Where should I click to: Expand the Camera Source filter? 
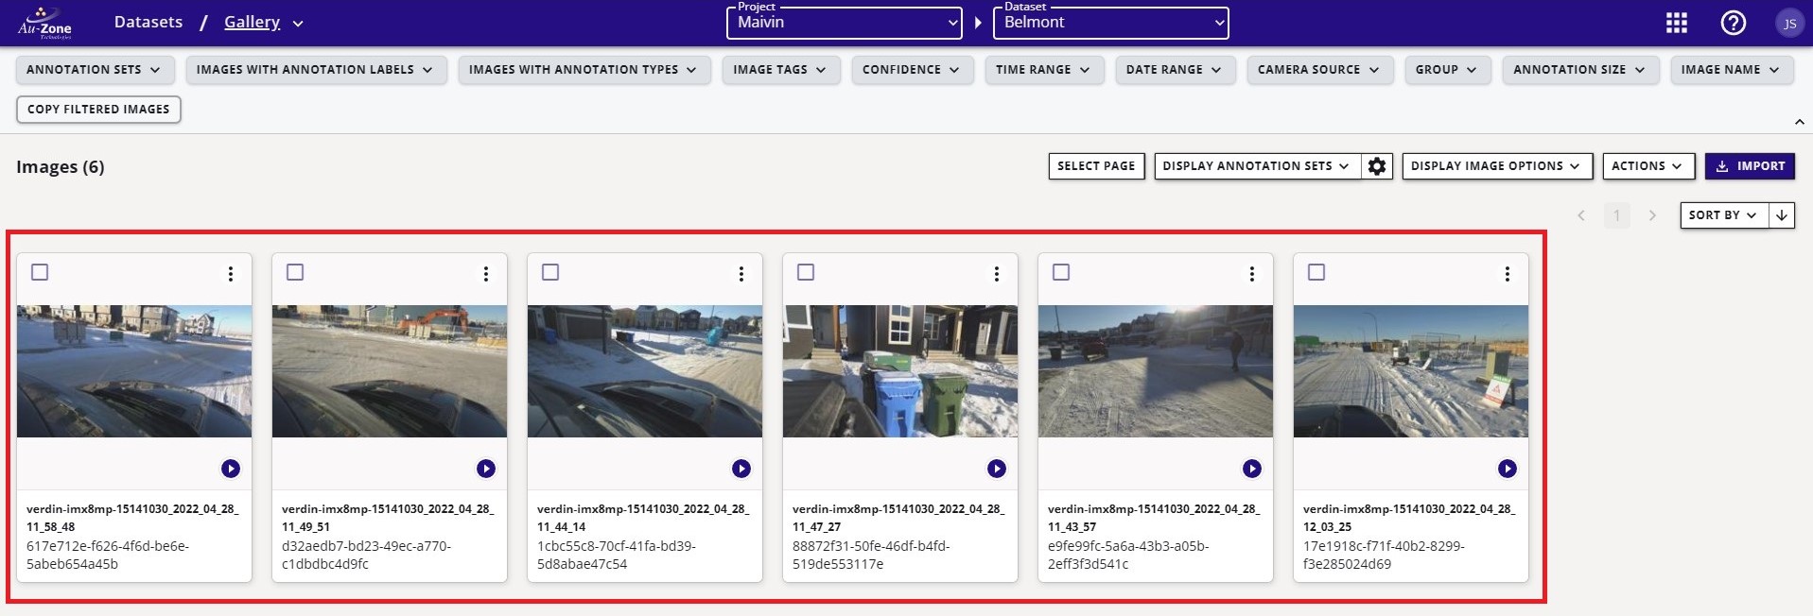(x=1318, y=70)
